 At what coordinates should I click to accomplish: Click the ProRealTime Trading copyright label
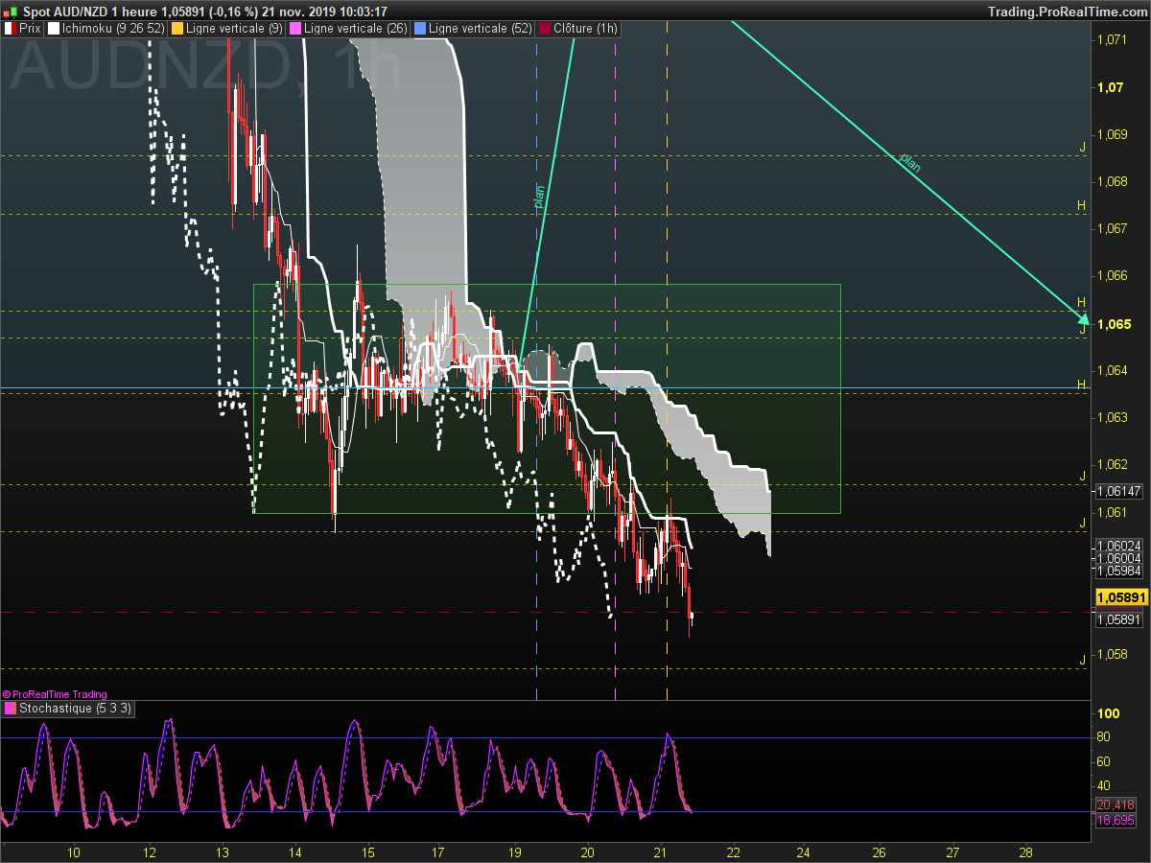(x=55, y=694)
